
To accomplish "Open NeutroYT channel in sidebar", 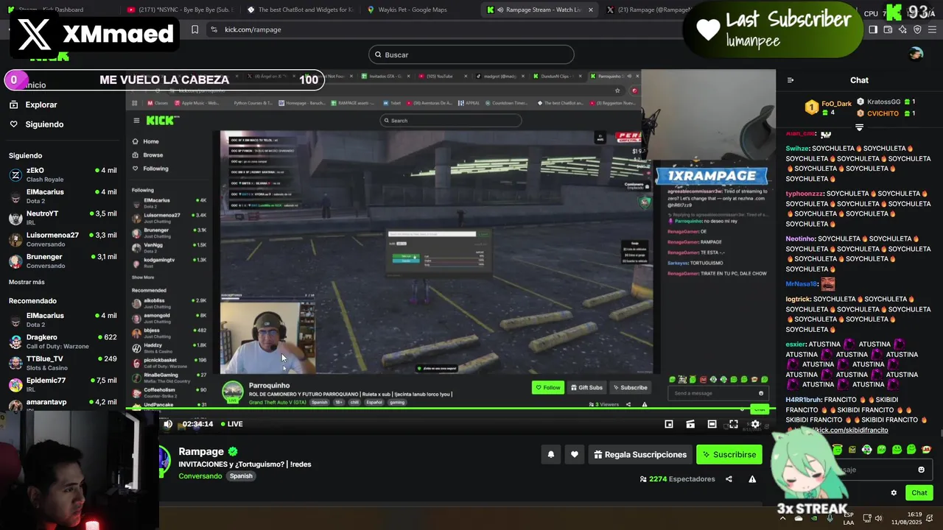I will coord(63,218).
